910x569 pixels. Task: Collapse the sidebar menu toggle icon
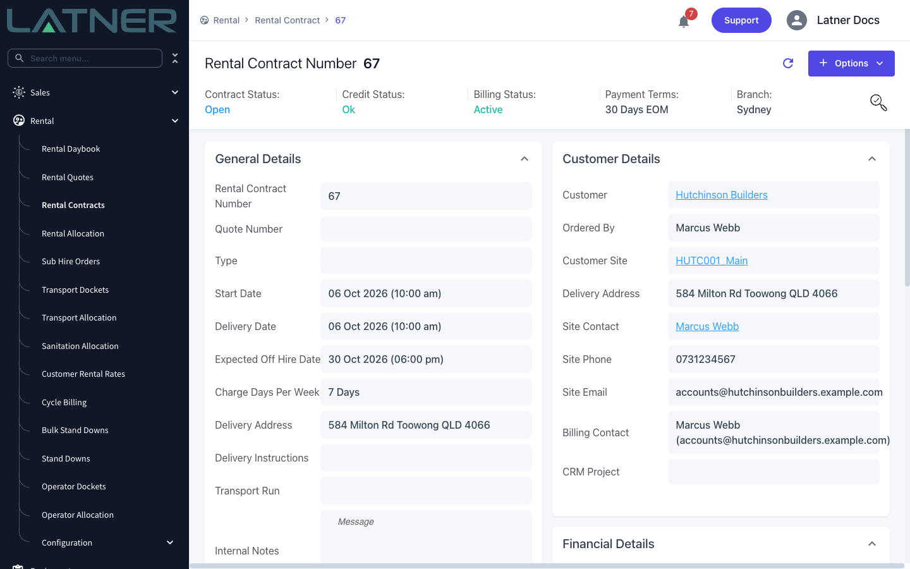coord(175,58)
